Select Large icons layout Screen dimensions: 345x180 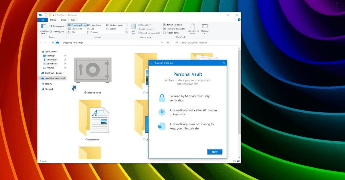(x=94, y=25)
